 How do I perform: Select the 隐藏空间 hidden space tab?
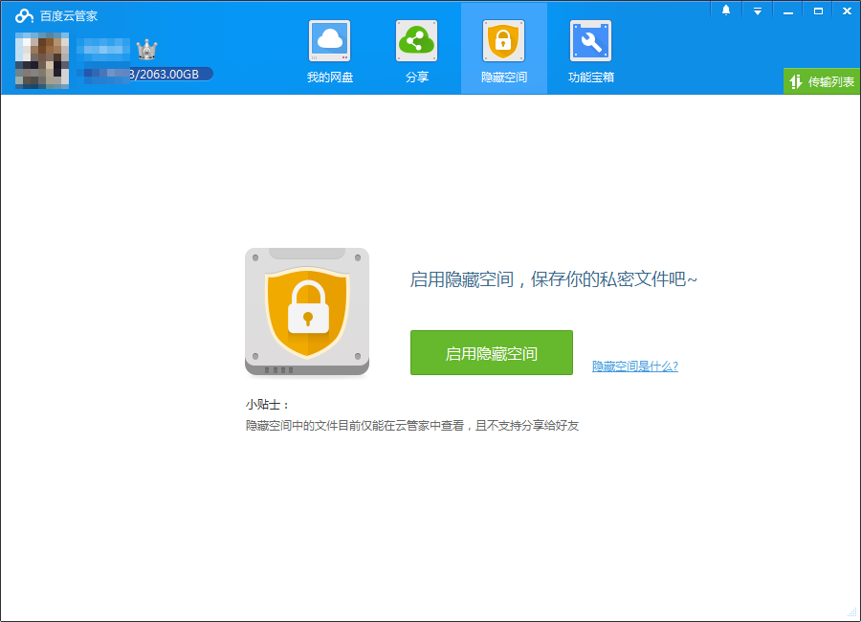[503, 52]
